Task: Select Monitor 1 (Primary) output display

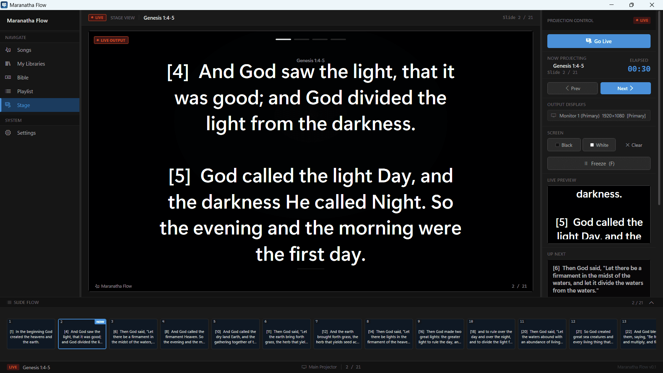Action: 599,116
